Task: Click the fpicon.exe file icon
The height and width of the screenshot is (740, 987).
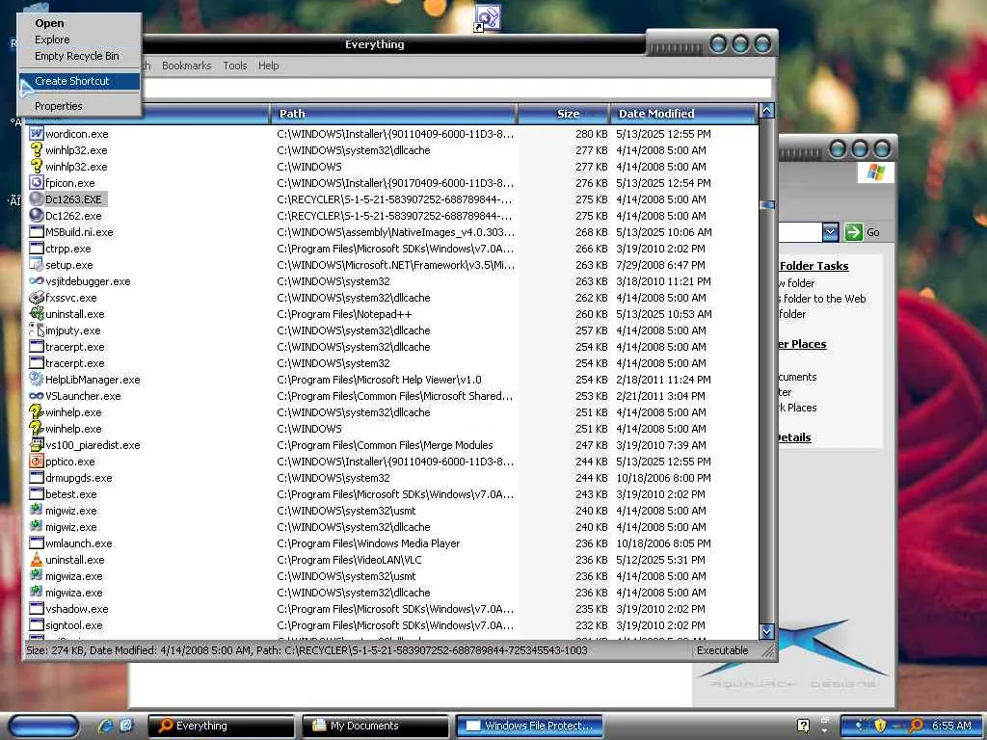Action: 37,182
